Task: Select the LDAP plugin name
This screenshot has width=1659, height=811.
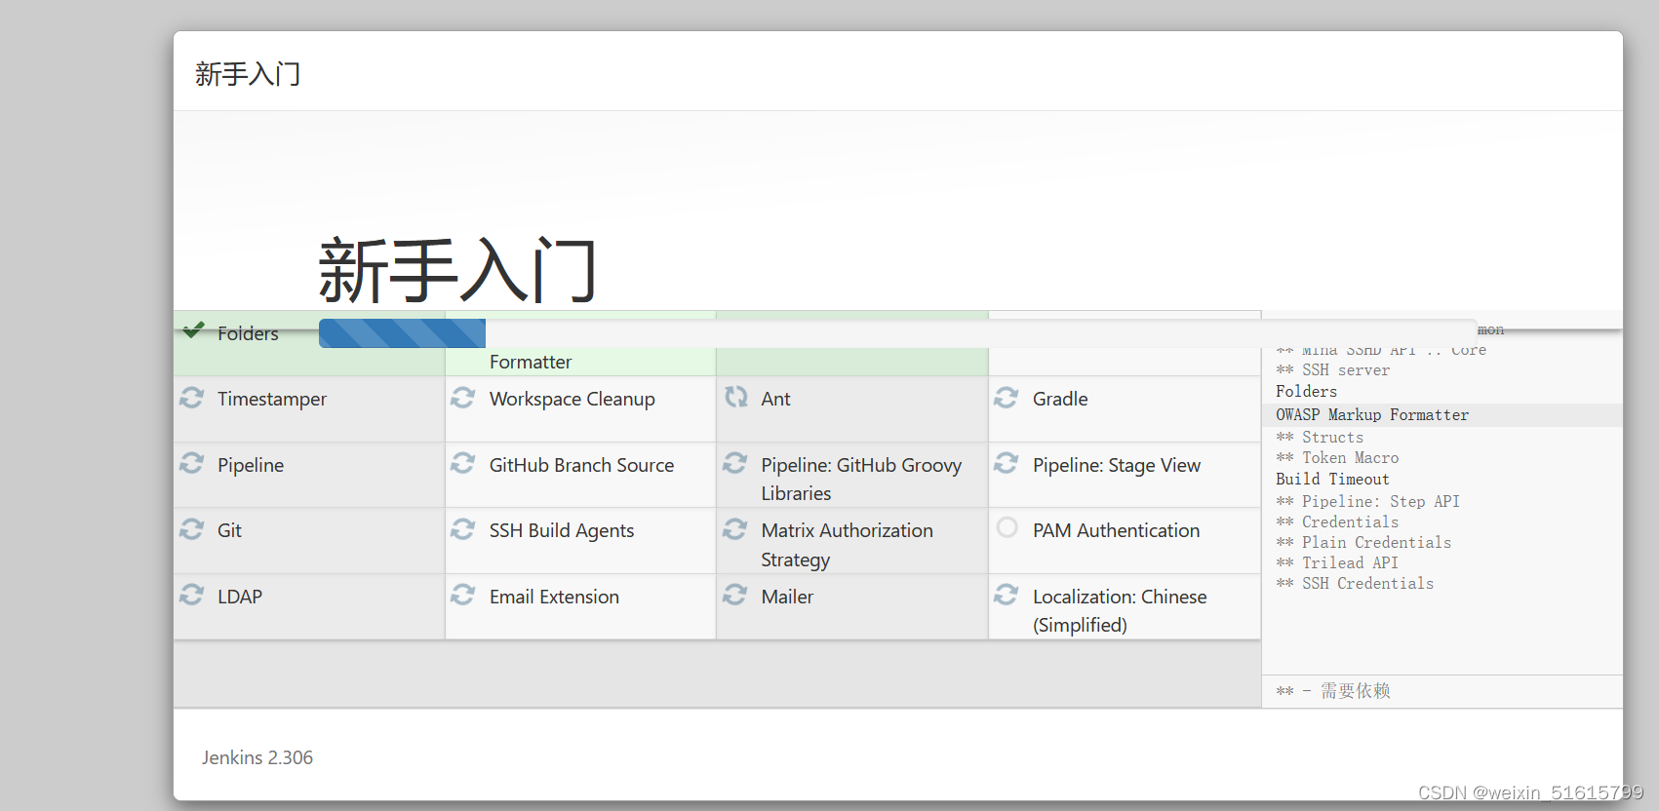Action: tap(240, 597)
